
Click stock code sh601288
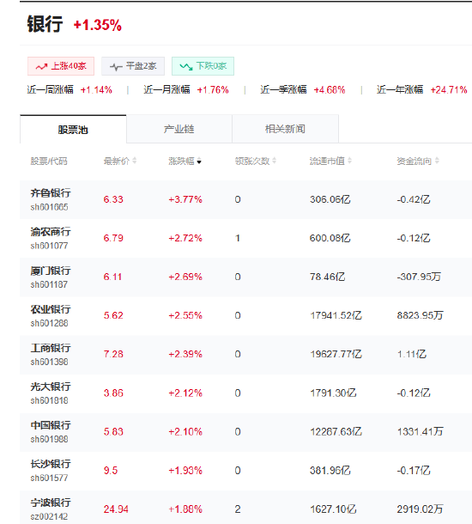tap(50, 324)
